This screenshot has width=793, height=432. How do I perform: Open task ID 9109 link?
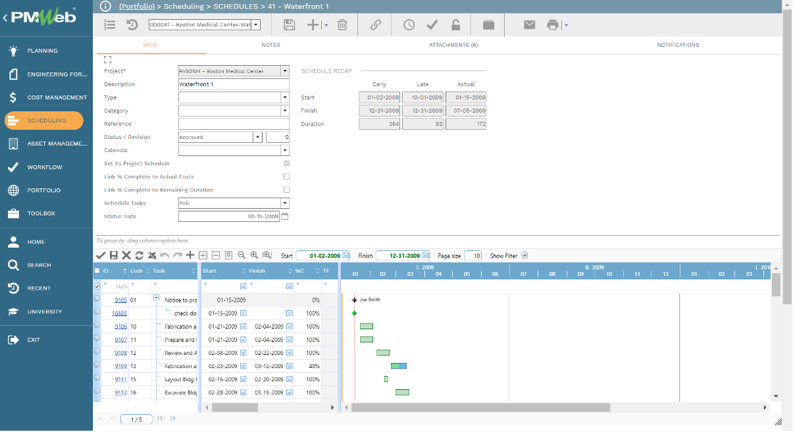[121, 366]
